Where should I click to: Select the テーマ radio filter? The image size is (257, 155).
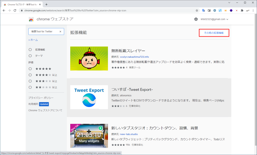tap(30, 56)
